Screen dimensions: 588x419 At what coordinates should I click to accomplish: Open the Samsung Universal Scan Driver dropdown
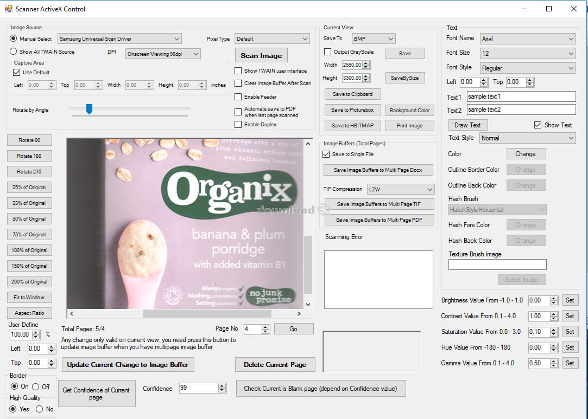119,38
